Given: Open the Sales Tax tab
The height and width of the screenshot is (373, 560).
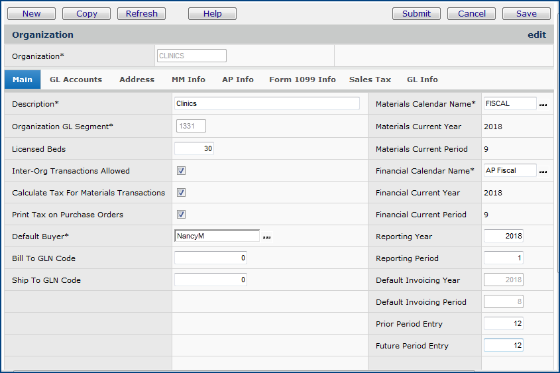Looking at the screenshot, I should point(370,80).
